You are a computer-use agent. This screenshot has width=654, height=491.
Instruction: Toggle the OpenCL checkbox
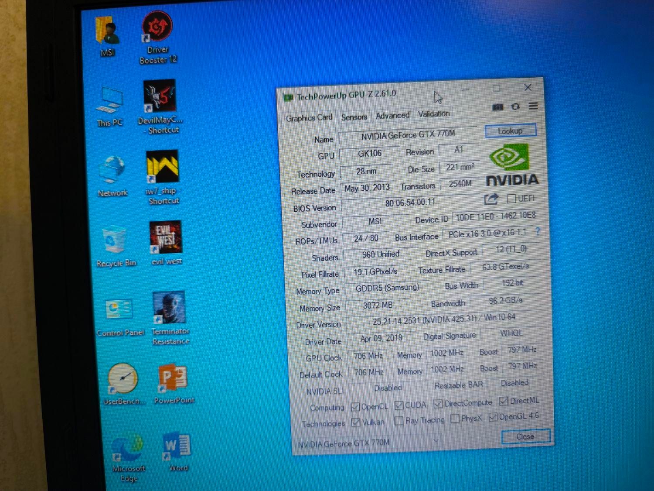click(x=355, y=407)
